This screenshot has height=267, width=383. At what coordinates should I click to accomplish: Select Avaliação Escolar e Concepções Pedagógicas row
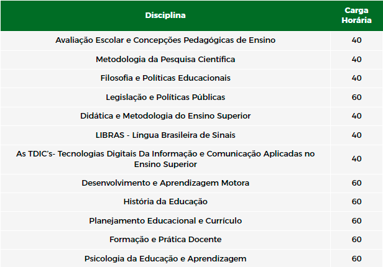coord(191,40)
